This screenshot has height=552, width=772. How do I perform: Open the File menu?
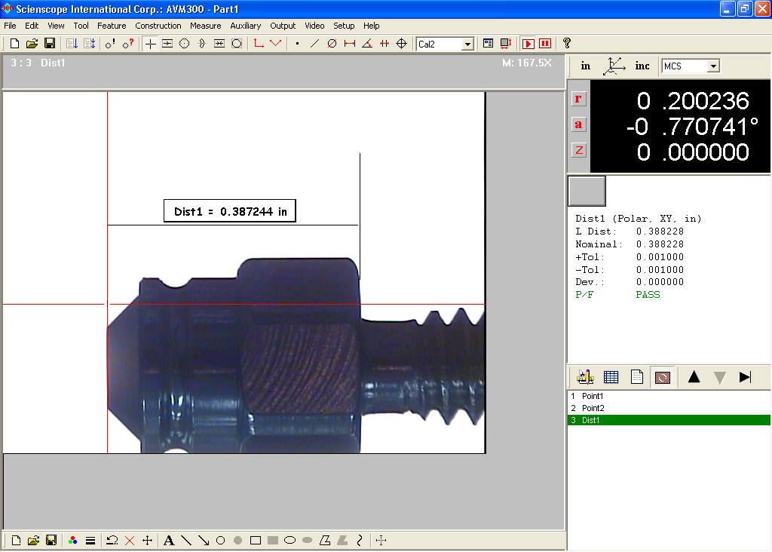click(10, 26)
